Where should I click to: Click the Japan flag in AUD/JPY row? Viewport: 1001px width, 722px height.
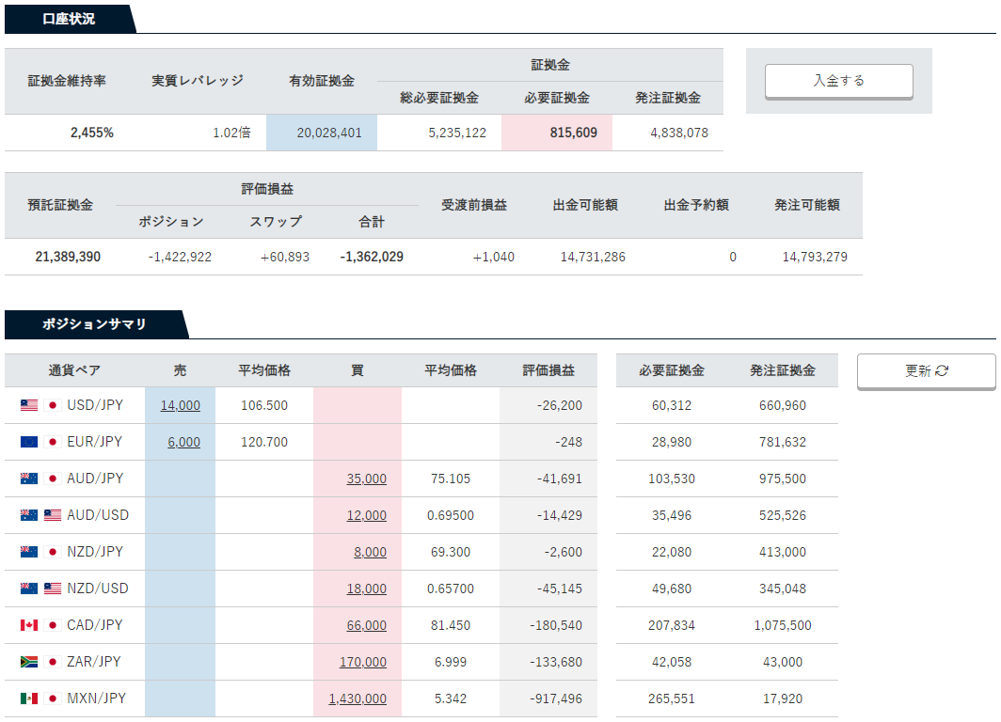(x=53, y=479)
